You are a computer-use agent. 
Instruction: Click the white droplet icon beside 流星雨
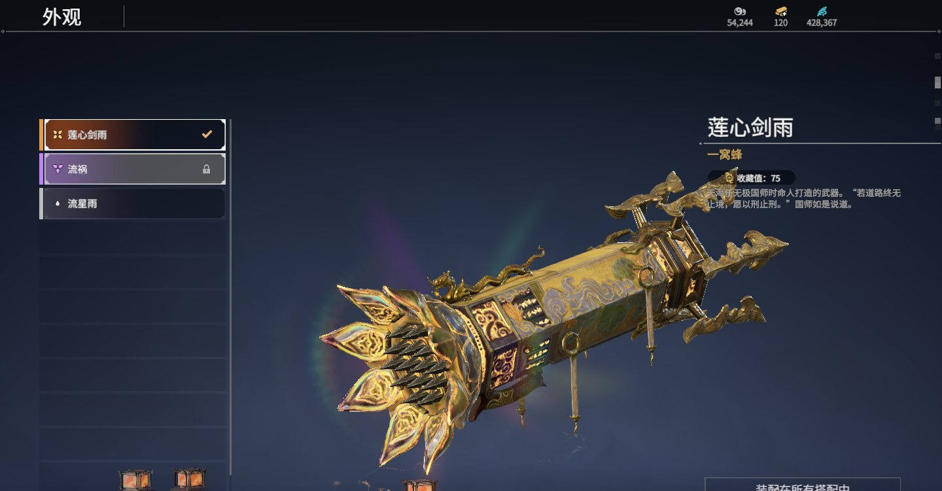(58, 204)
